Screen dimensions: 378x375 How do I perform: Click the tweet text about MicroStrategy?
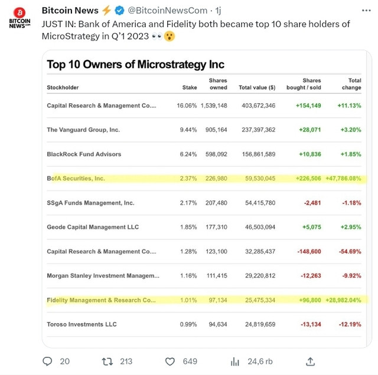coord(195,30)
